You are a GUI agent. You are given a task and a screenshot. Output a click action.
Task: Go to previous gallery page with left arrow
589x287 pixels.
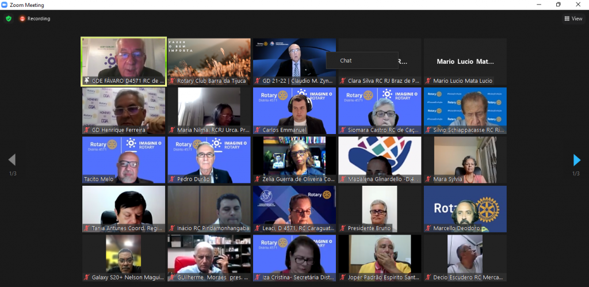pyautogui.click(x=12, y=160)
